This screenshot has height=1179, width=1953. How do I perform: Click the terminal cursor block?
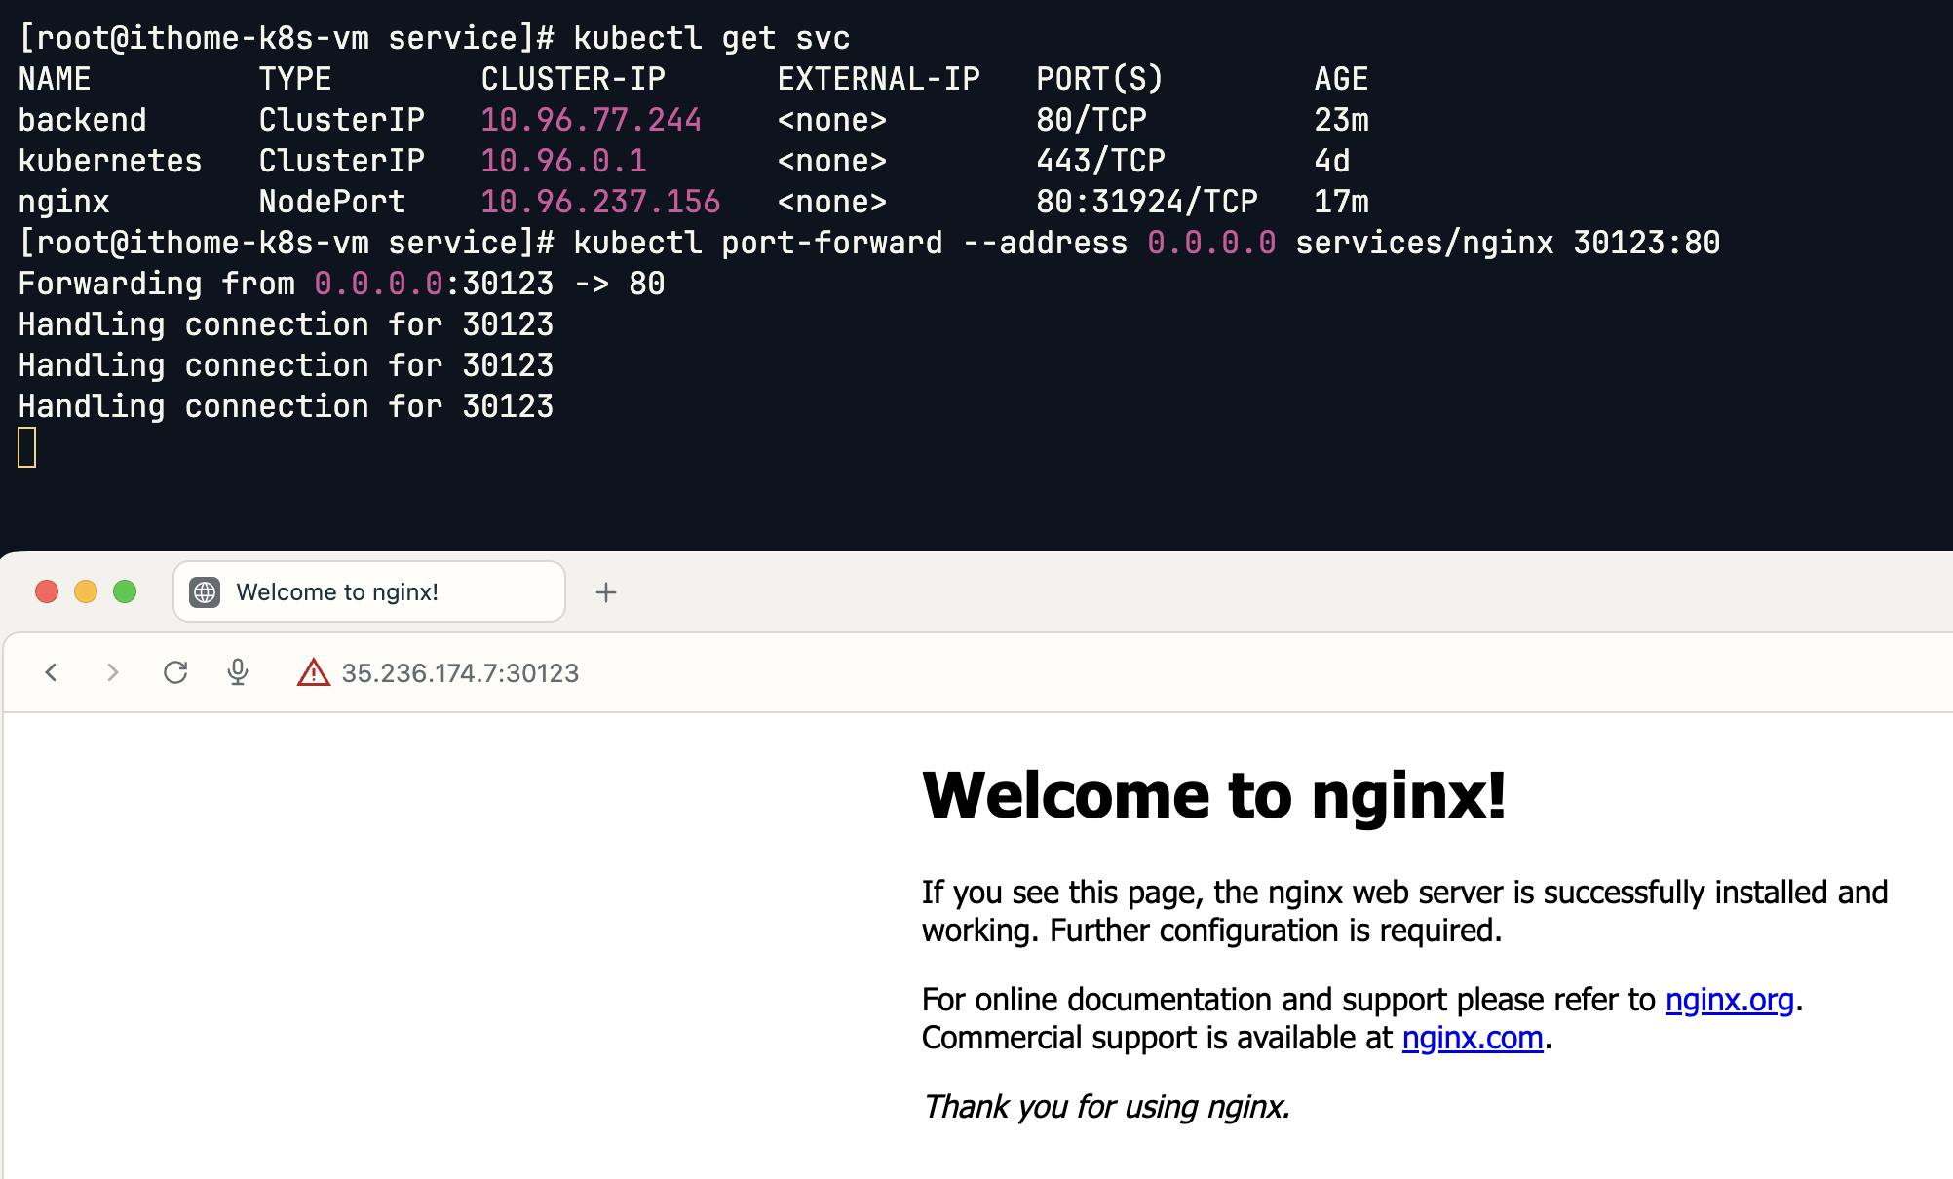pos(27,447)
